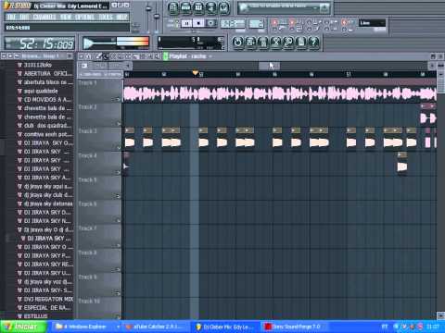Open the Playlist title dropdown arrow
445x333 pixels.
tap(210, 56)
